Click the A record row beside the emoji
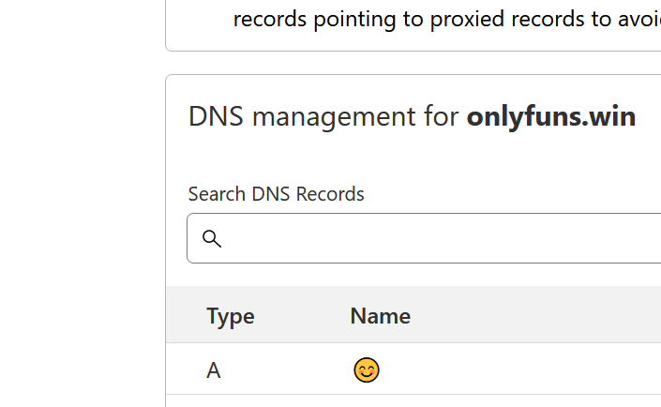Screen dimensions: 661x407 click(516, 370)
